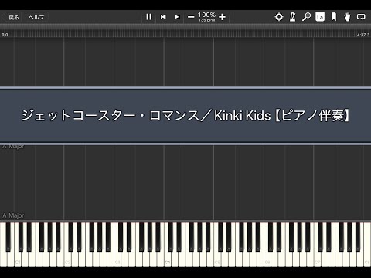This screenshot has width=371, height=278.
Task: Tap the 戻る back button
Action: click(x=13, y=17)
